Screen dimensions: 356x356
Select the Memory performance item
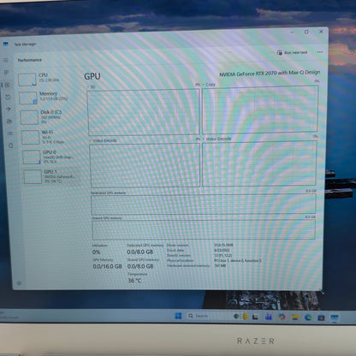point(46,98)
